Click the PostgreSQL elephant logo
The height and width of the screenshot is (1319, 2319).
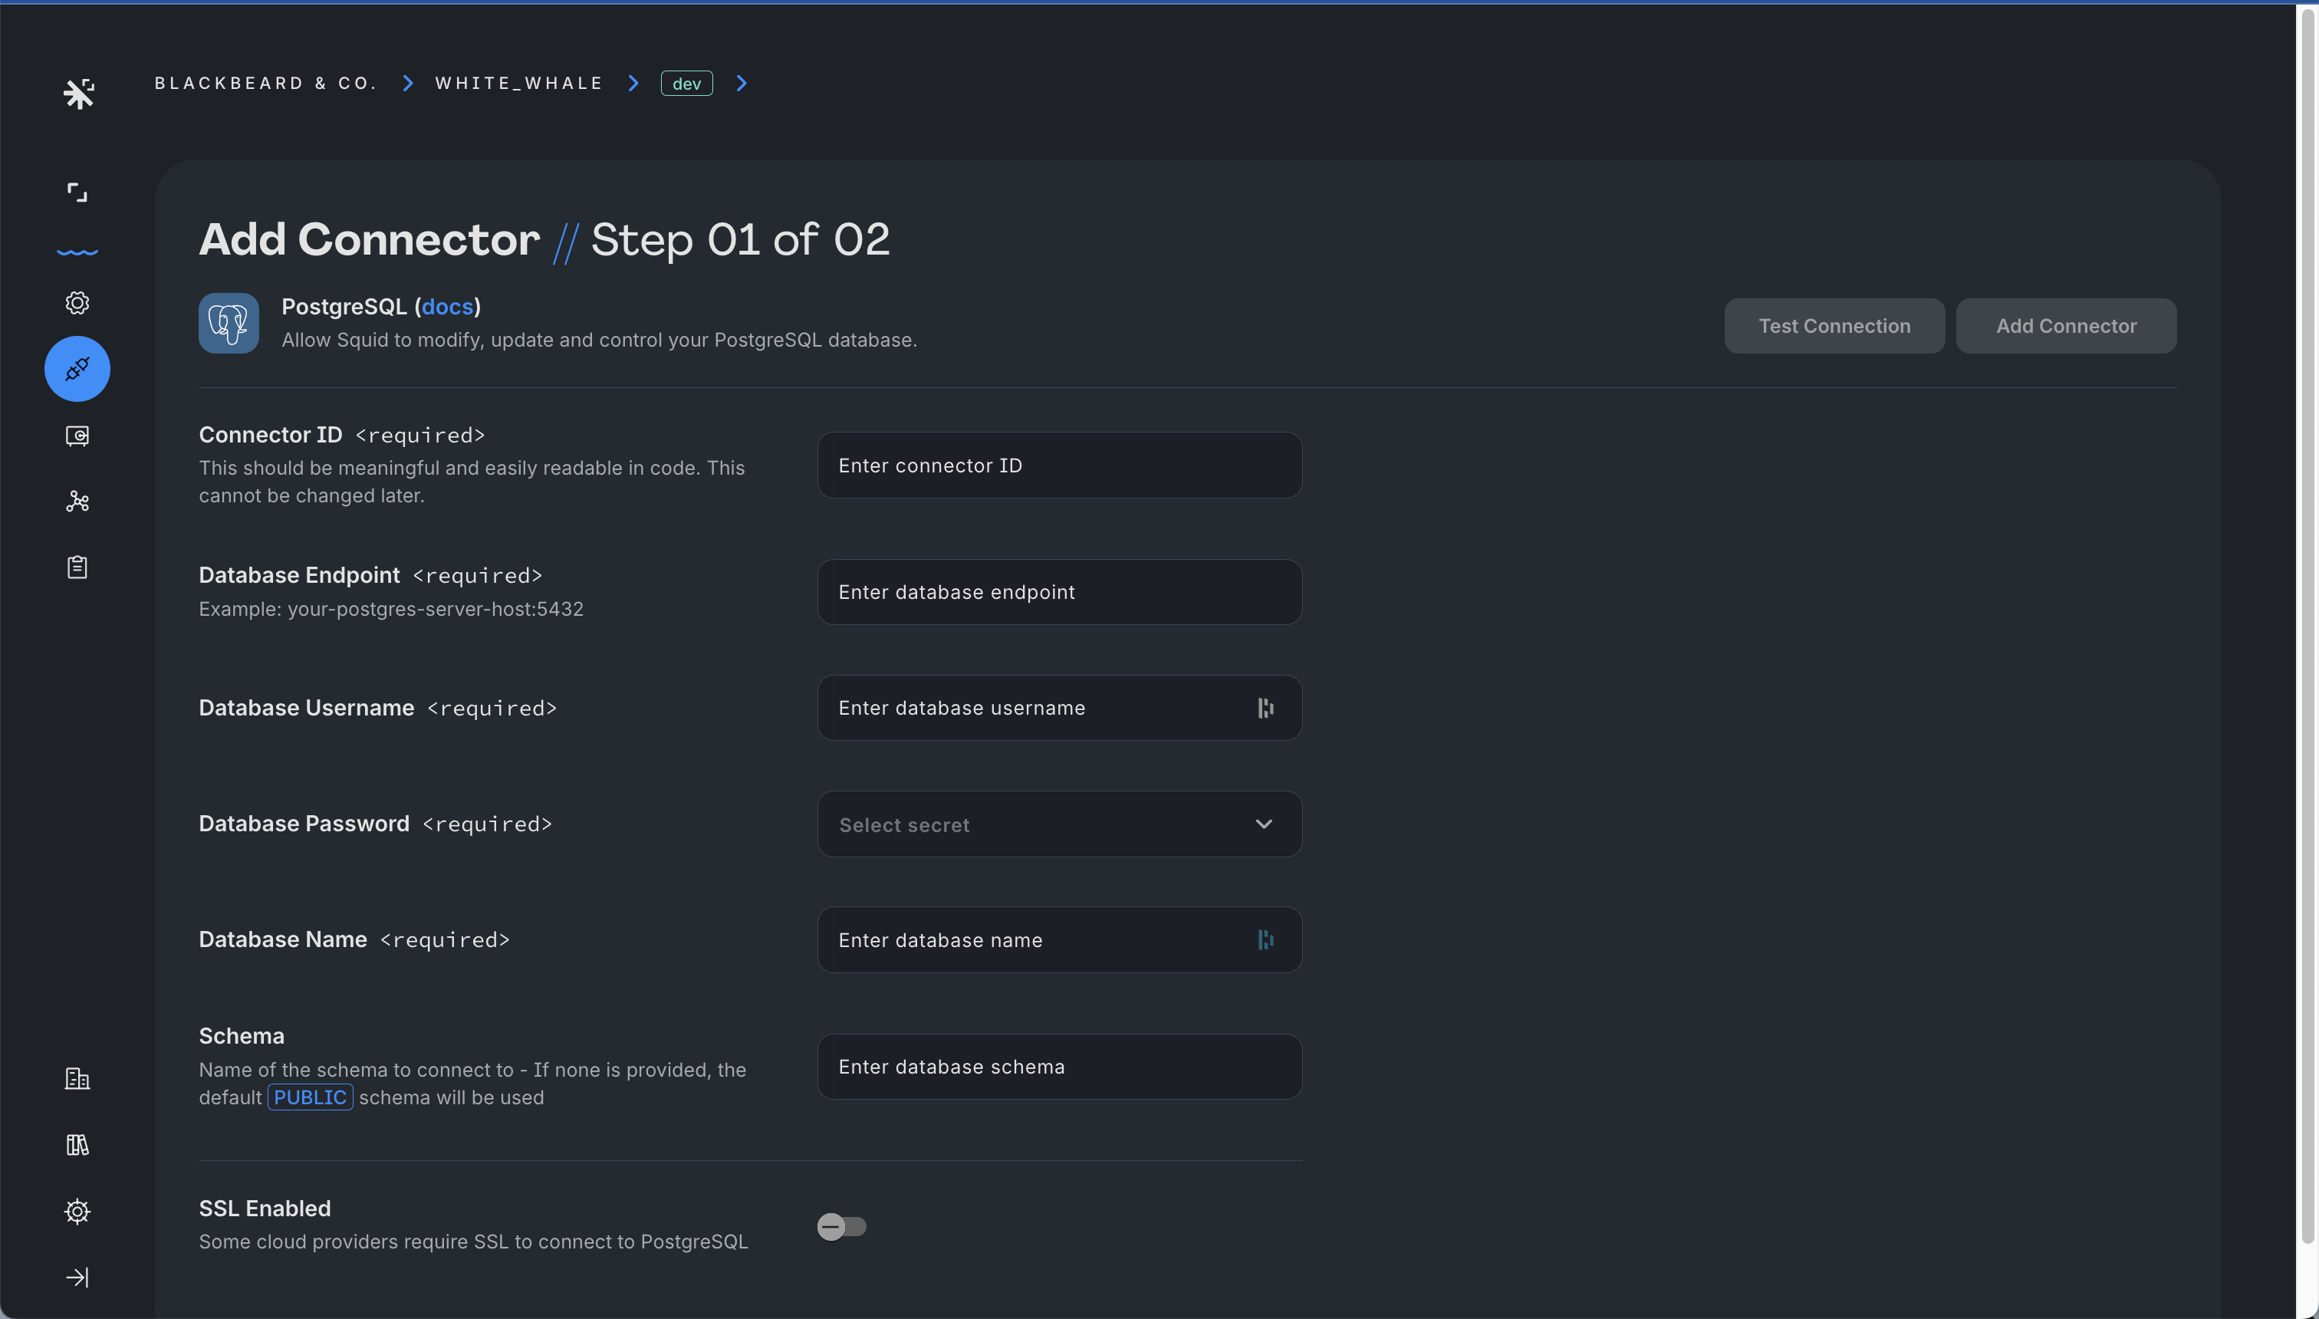click(x=229, y=323)
